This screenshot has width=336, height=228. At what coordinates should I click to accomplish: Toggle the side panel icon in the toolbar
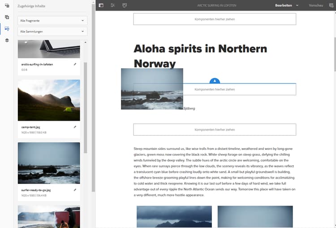[101, 5]
